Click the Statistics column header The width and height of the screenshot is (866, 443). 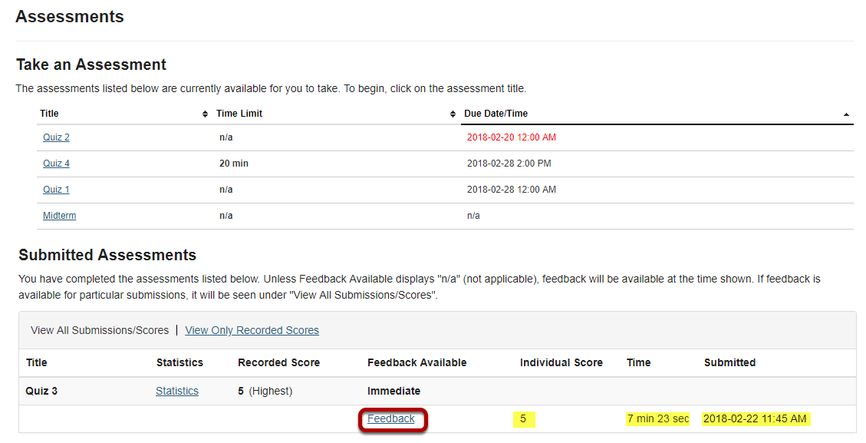tap(179, 362)
